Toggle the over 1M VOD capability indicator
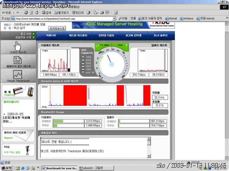Viewport: 229px width, 171px height. point(83,73)
